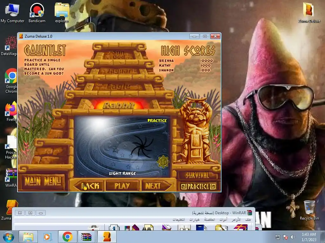The image size is (325, 243).
Task: Click the WinRAR Delete toolbar icon
Action: coord(166,227)
